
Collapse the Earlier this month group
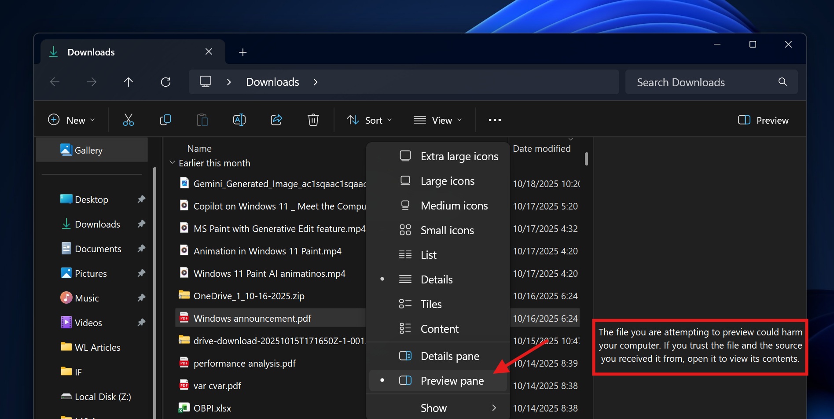[172, 162]
